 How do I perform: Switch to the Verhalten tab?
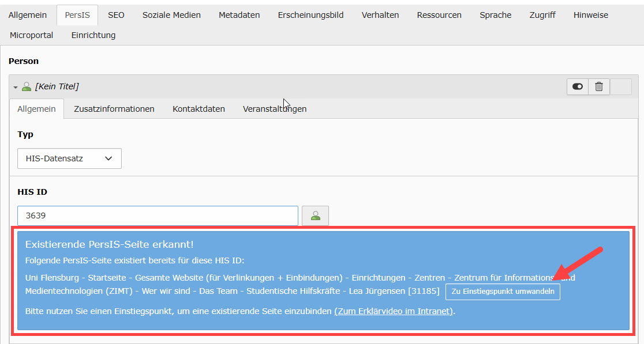[x=380, y=15]
